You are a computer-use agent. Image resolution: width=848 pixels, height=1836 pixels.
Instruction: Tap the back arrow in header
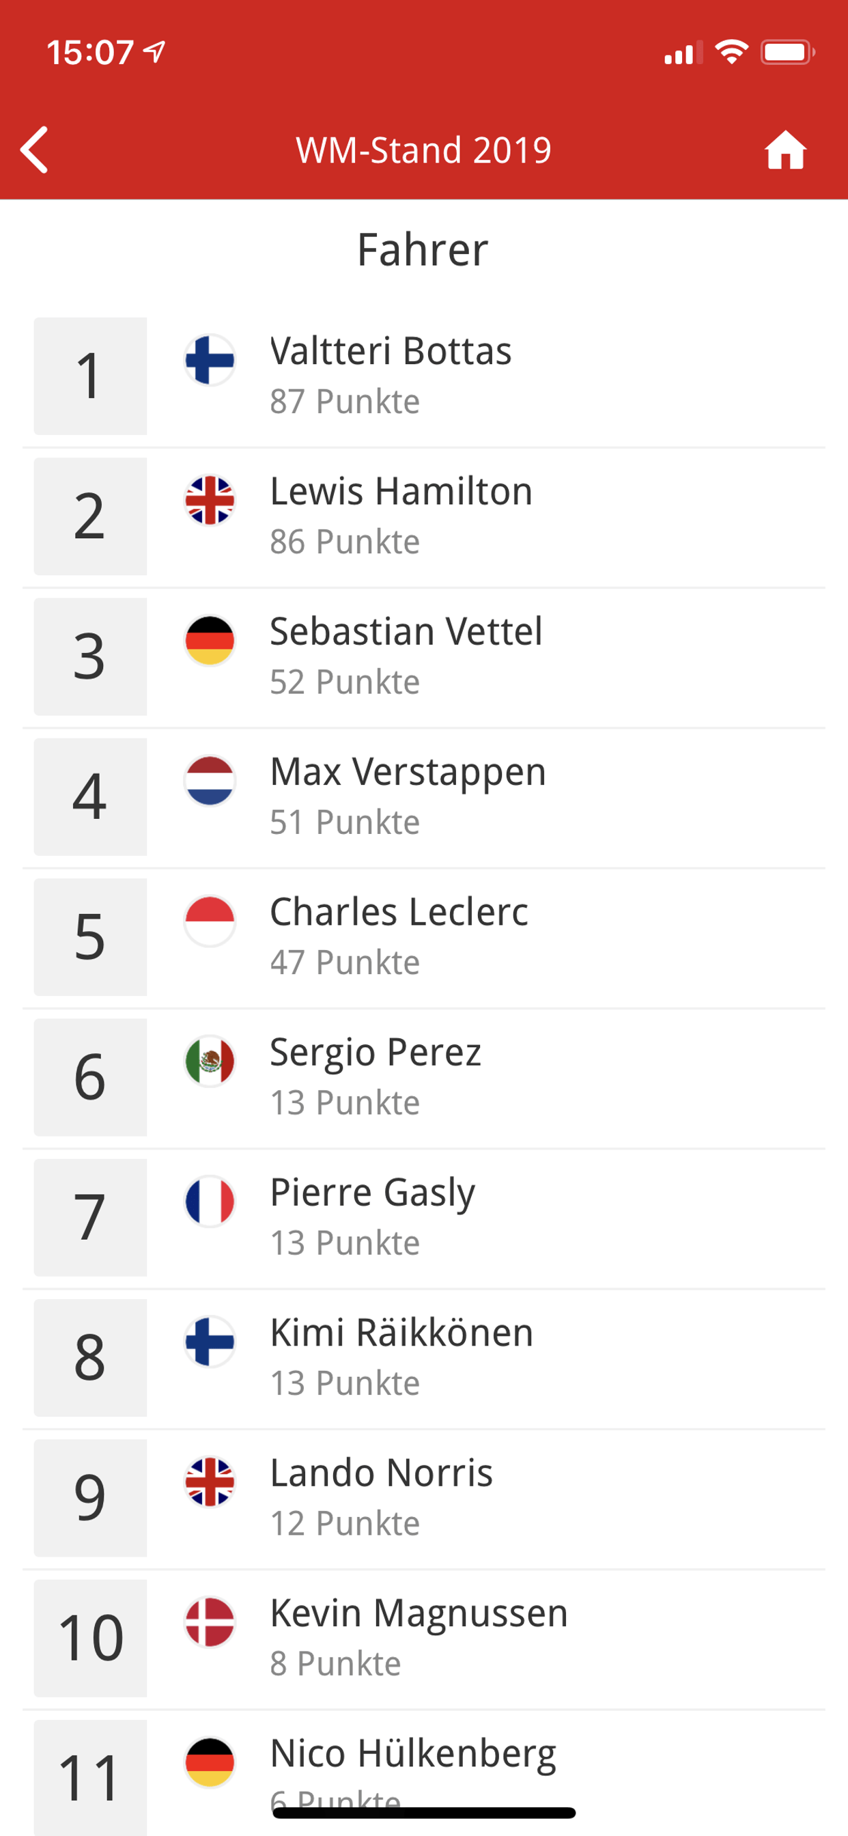pyautogui.click(x=35, y=150)
